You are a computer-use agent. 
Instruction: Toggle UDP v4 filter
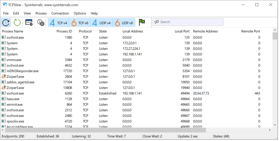[101, 23]
